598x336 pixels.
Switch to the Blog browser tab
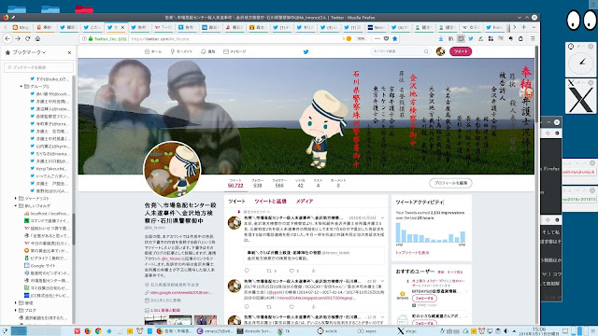(21, 27)
